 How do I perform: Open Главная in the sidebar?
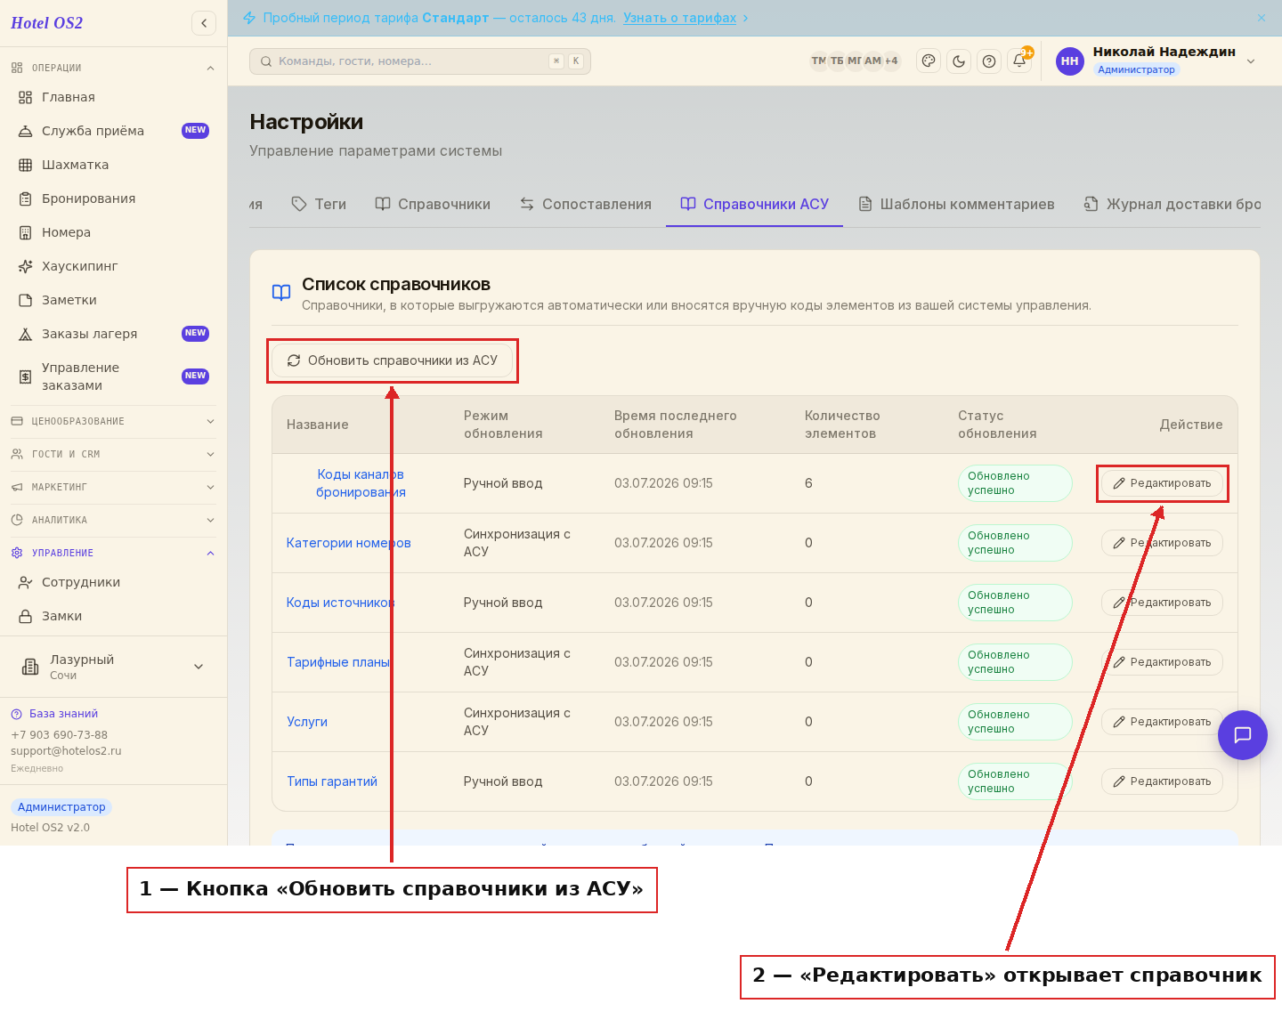pyautogui.click(x=113, y=97)
